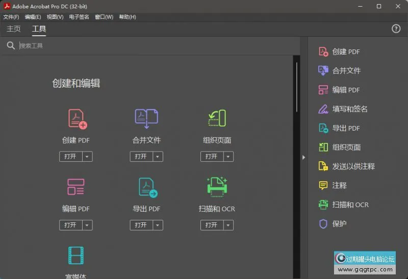Click 打开 button under 编辑 PDF
This screenshot has width=408, height=279.
coord(70,225)
